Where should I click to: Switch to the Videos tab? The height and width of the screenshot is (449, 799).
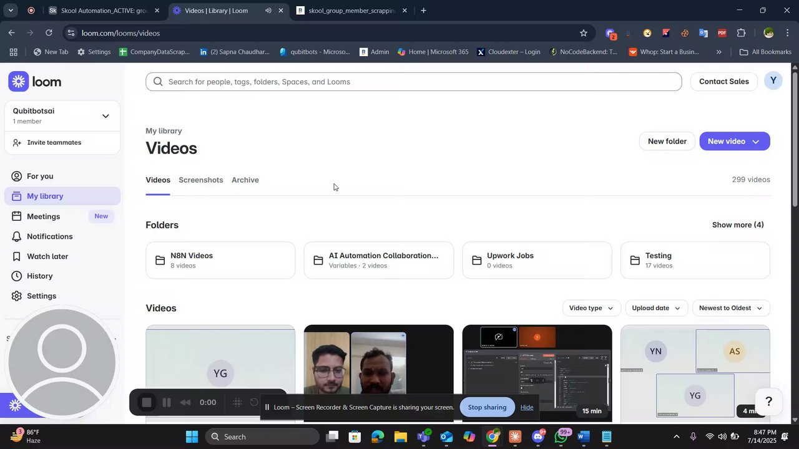[x=158, y=180]
